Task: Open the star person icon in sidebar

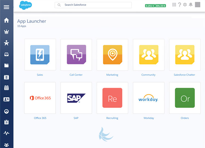Action: [x=6, y=43]
